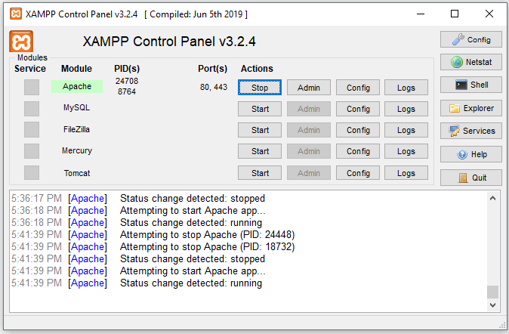Open Apache Admin
The height and width of the screenshot is (334, 509).
[x=309, y=88]
